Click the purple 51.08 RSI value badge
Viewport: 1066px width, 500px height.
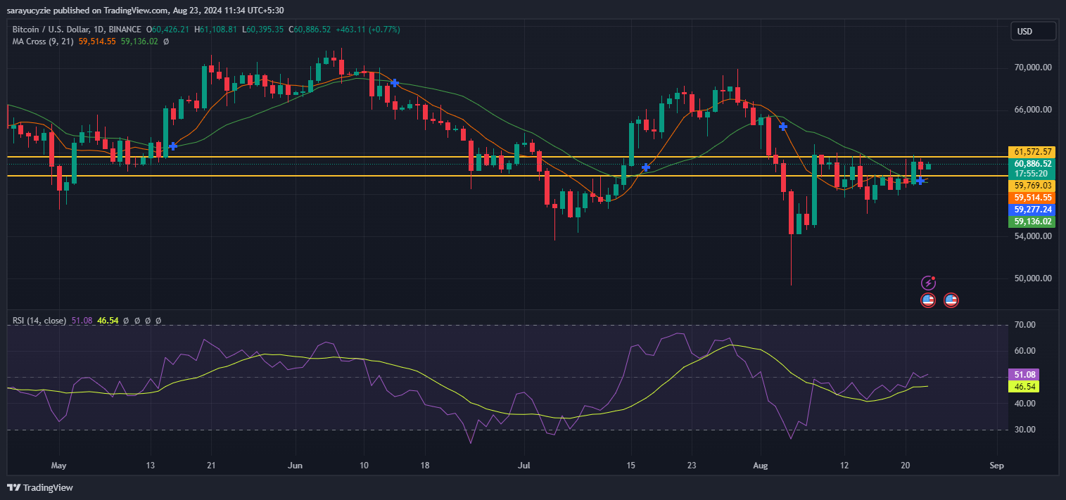coord(1024,375)
